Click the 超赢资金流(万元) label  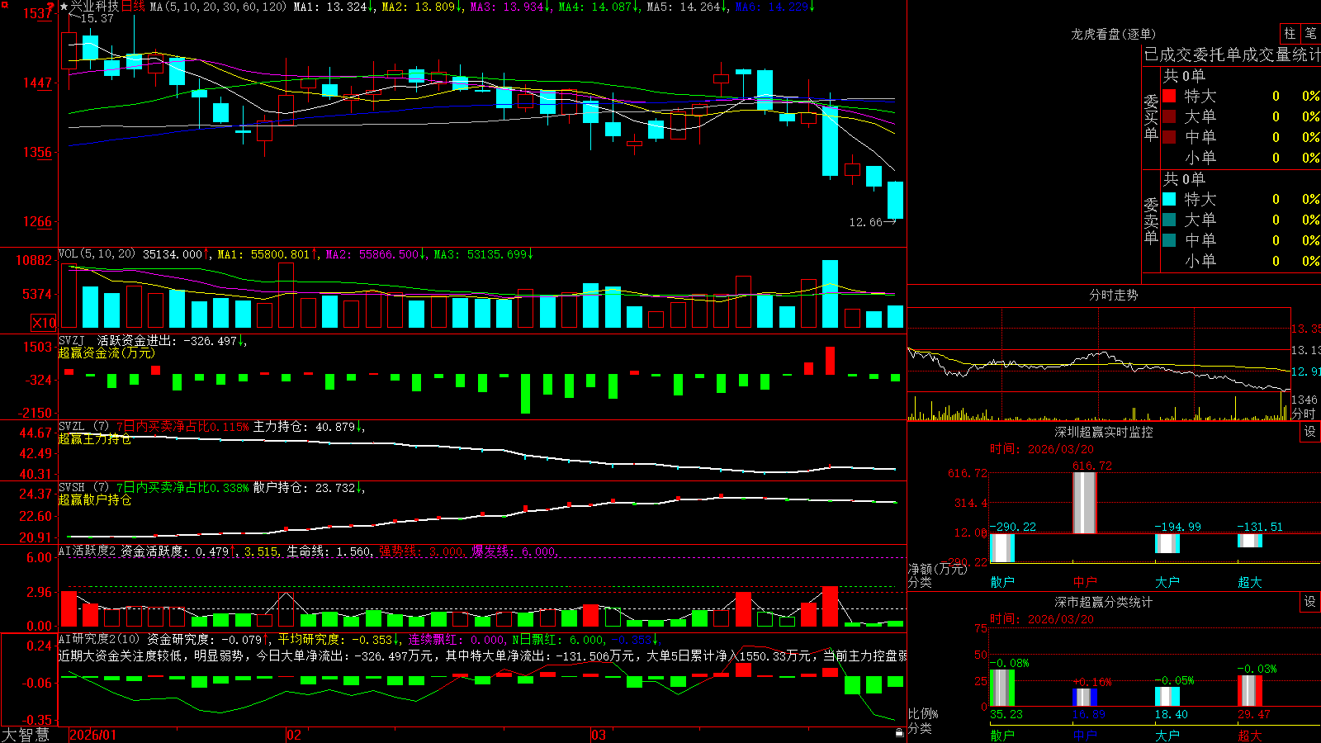click(x=107, y=353)
